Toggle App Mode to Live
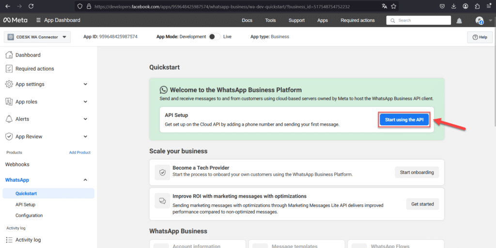496x248 pixels. pyautogui.click(x=214, y=37)
